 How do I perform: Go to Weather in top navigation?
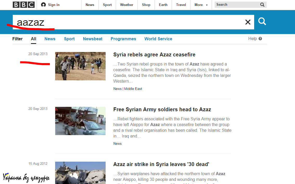[x=126, y=5]
